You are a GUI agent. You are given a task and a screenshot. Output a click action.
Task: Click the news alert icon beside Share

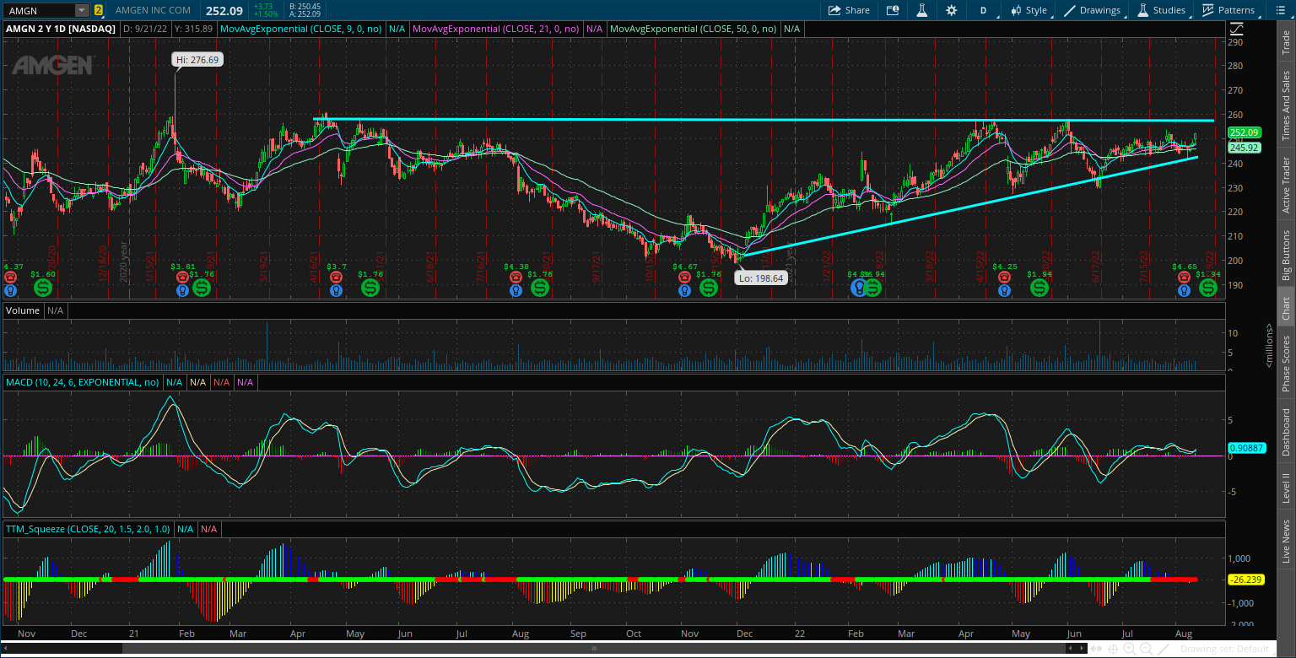893,10
